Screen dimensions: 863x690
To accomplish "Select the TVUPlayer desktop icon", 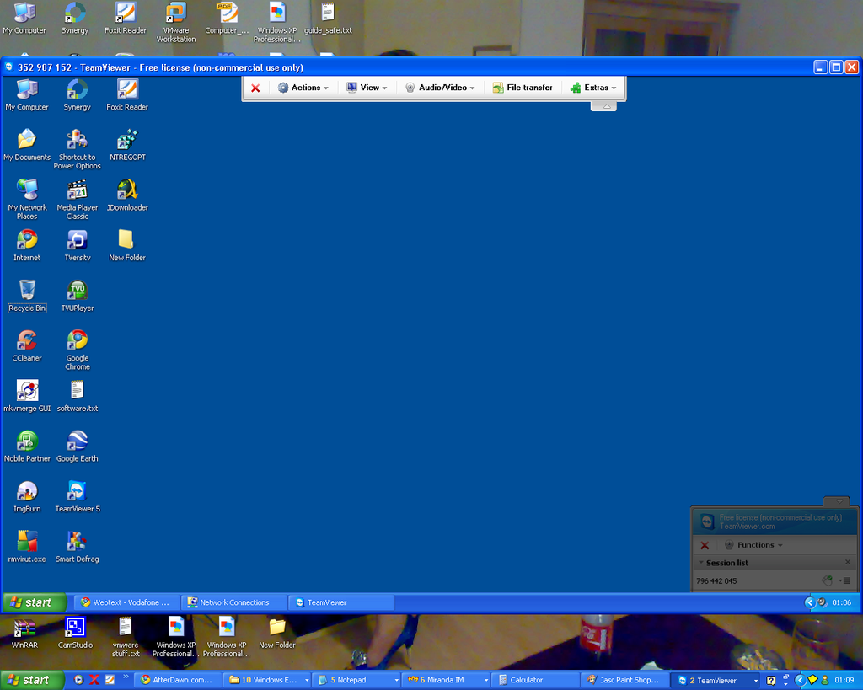I will (77, 296).
